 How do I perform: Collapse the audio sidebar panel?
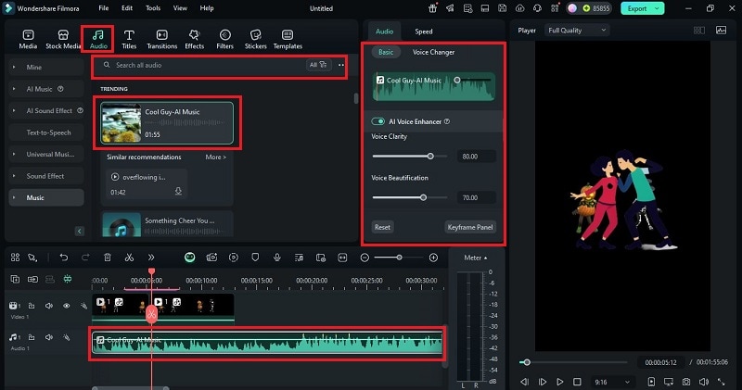[79, 232]
